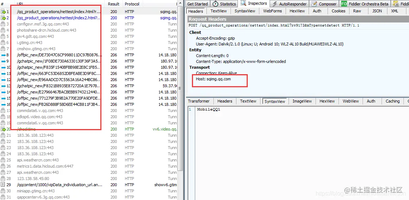Image resolution: width=409 pixels, height=200 pixels.
Task: Select request Auth inspector tab
Action: point(317,11)
